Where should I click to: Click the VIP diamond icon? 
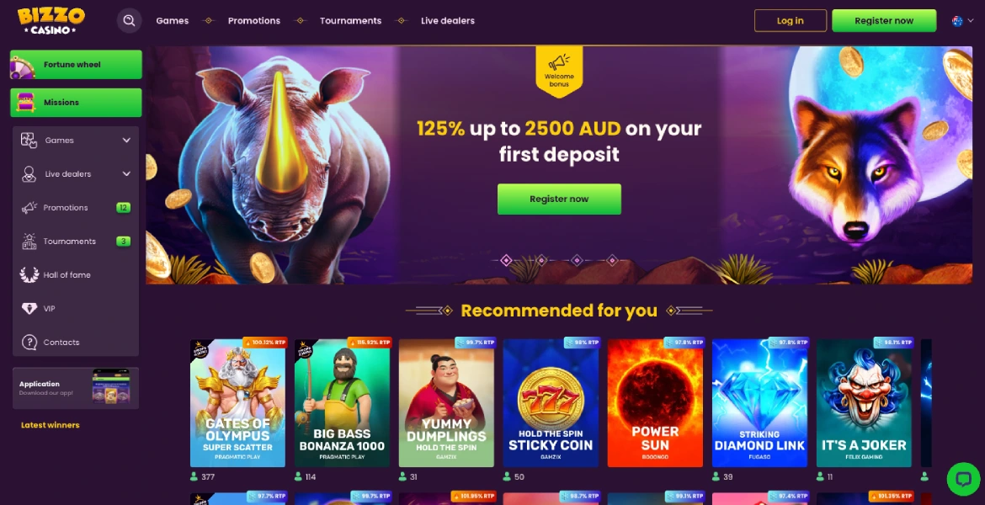coord(29,308)
